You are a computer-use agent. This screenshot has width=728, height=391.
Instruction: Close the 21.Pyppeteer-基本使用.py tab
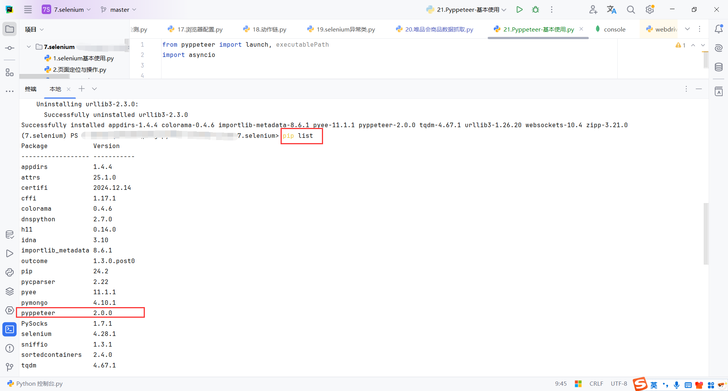click(x=581, y=29)
